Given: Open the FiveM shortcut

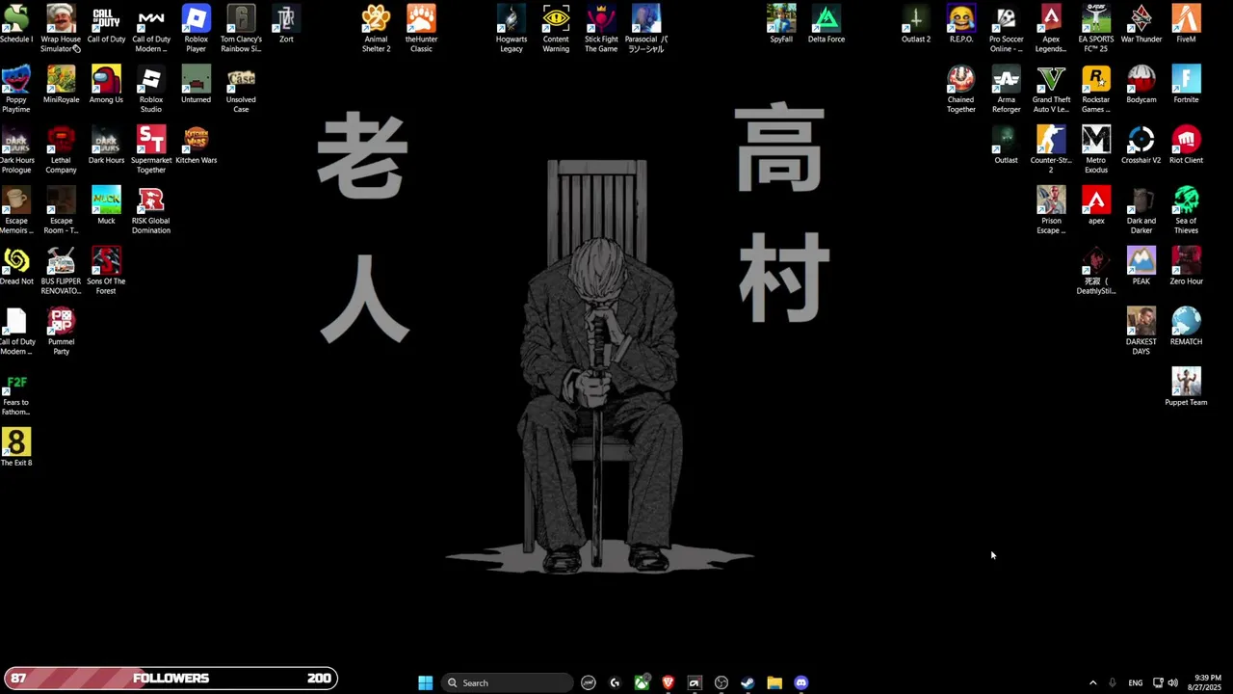Looking at the screenshot, I should coord(1186,24).
